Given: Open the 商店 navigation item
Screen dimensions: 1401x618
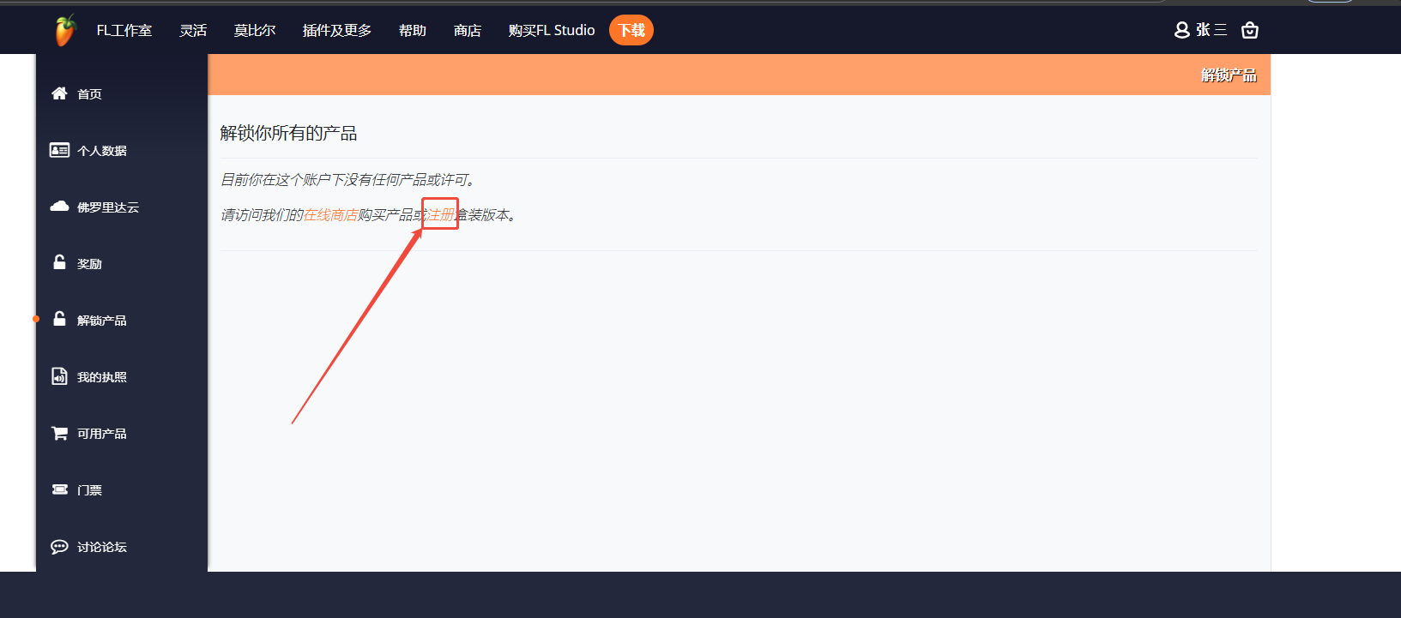Looking at the screenshot, I should coord(467,31).
